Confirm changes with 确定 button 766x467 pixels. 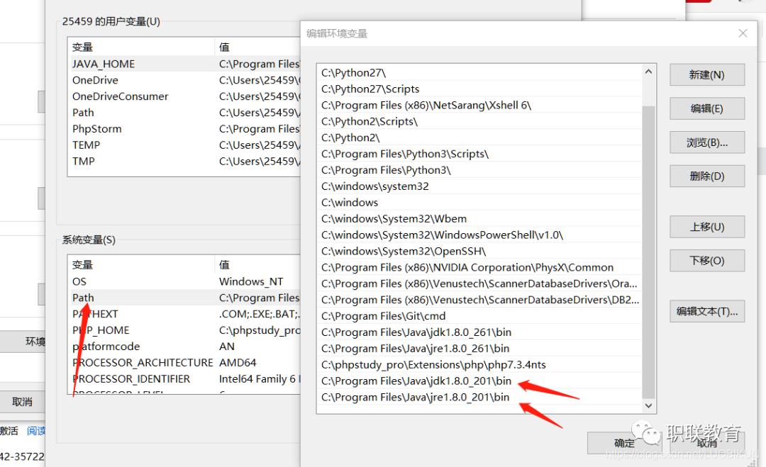[x=624, y=442]
